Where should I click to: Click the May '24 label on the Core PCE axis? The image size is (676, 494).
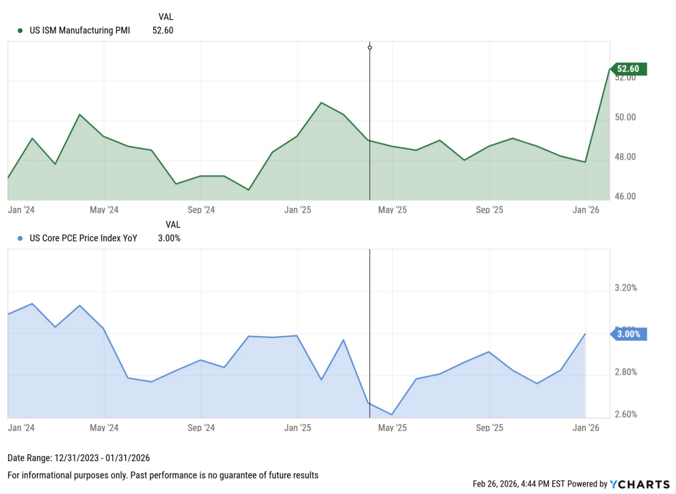(x=103, y=428)
